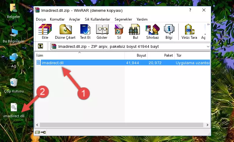Open the Komutlar menu
Viewport: 234px width, 142px height.
[57, 19]
